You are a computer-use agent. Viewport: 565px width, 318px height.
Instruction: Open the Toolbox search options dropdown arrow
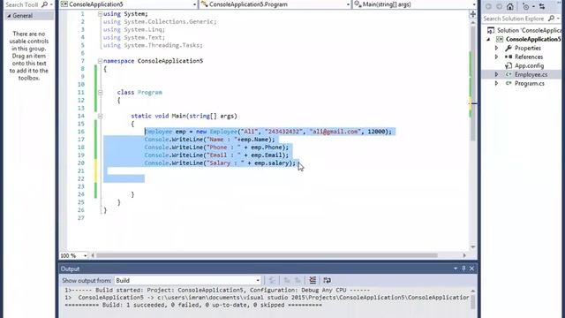click(51, 4)
